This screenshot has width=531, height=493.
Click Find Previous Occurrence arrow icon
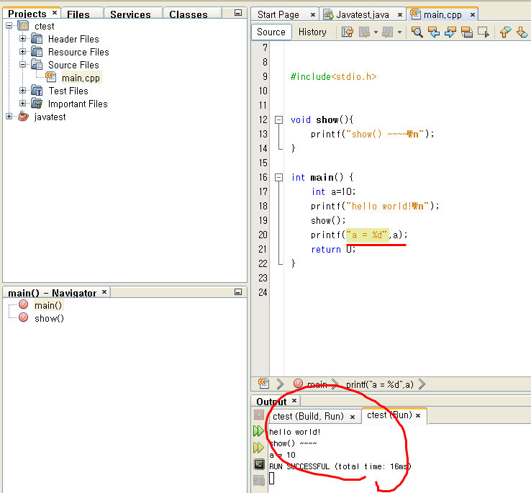pos(433,32)
